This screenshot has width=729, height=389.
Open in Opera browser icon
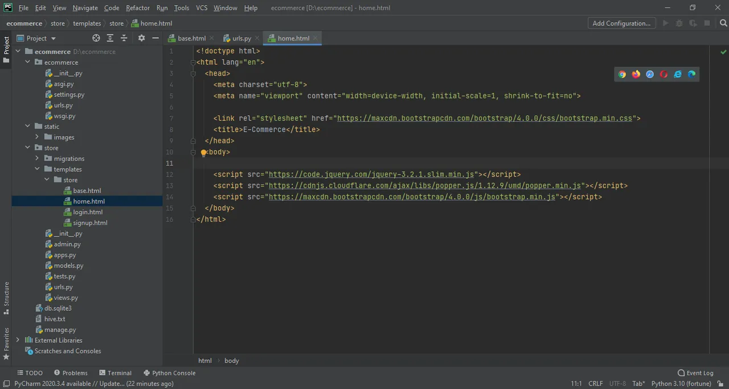click(x=664, y=74)
